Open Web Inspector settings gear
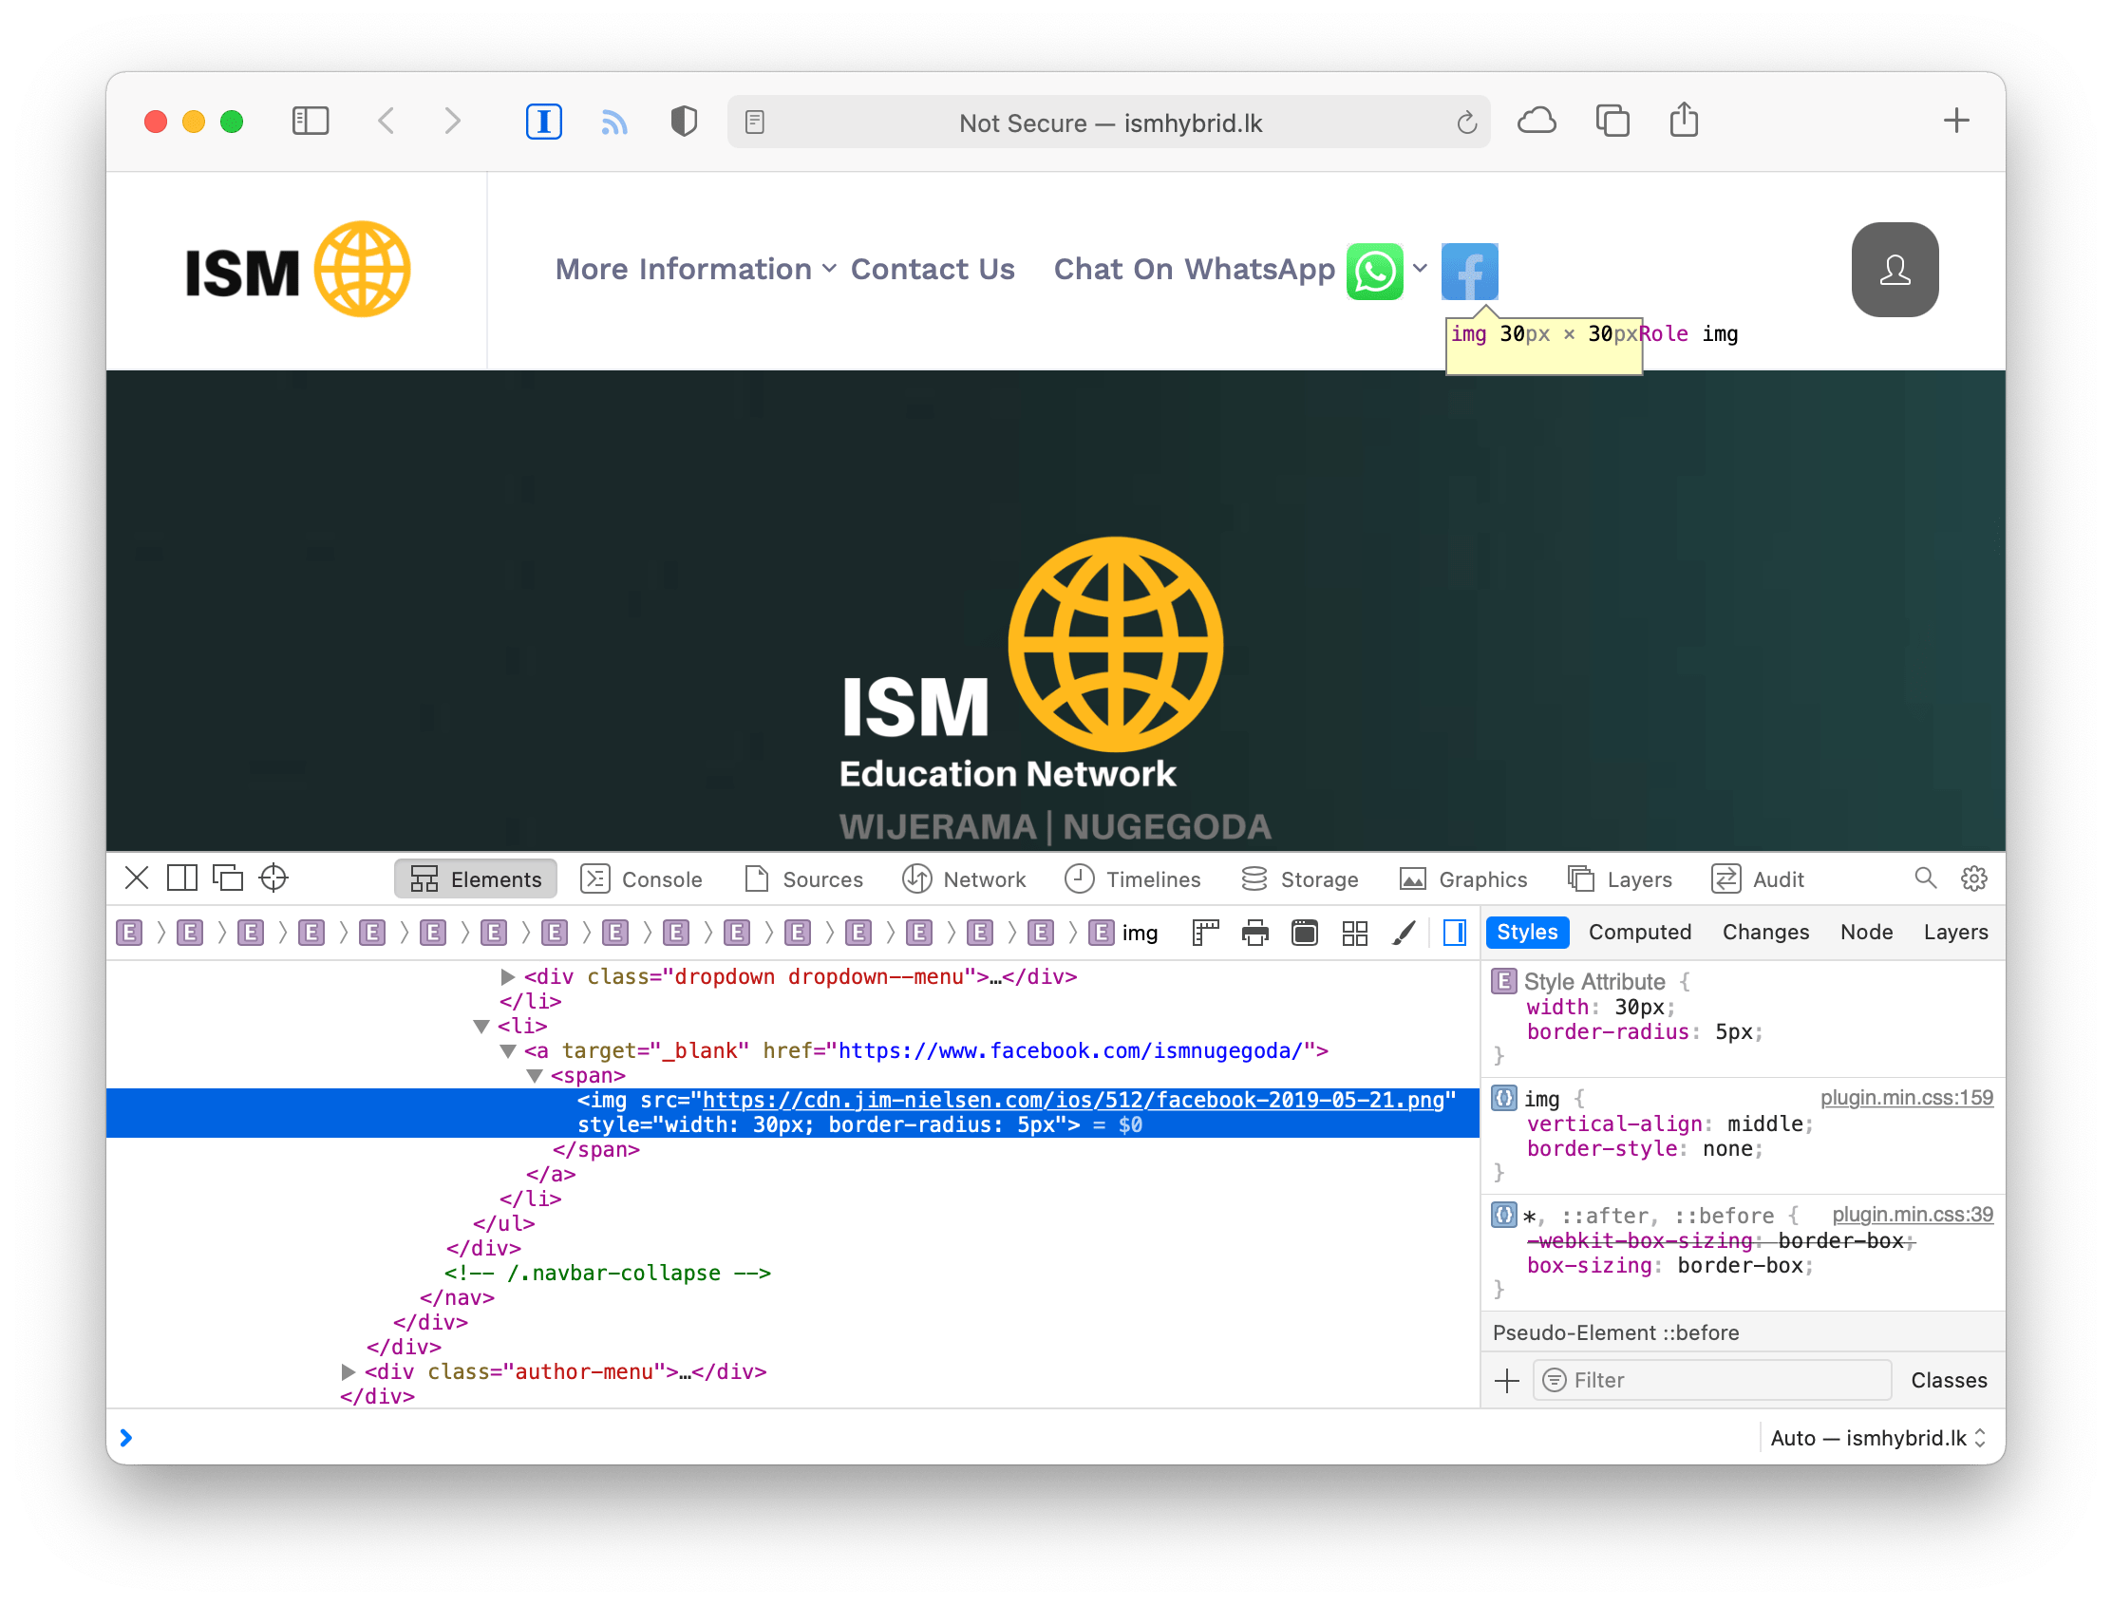Image resolution: width=2112 pixels, height=1605 pixels. point(1973,878)
